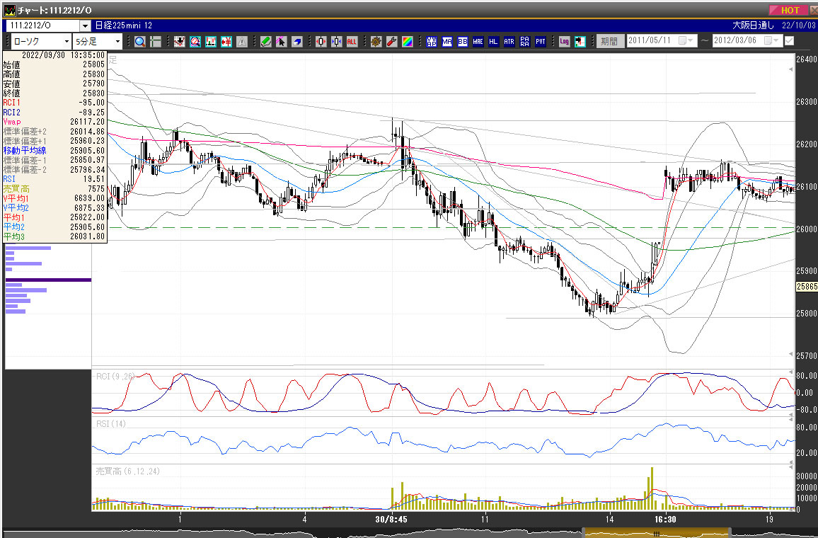Click the RSI(14) panel label
Image resolution: width=818 pixels, height=538 pixels.
111,424
